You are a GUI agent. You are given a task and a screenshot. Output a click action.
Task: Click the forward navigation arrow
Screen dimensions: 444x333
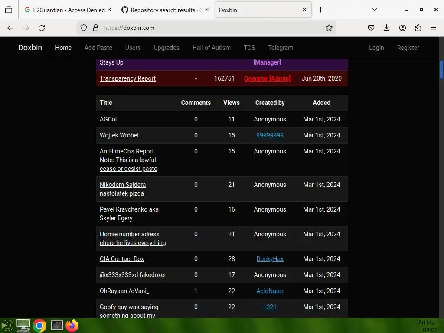(26, 28)
